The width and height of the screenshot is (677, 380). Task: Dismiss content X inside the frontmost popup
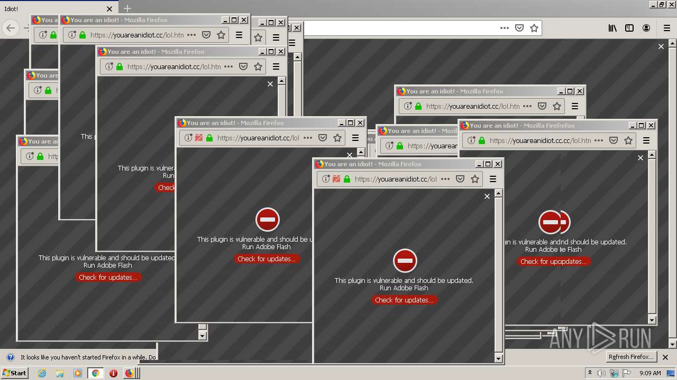pyautogui.click(x=487, y=196)
